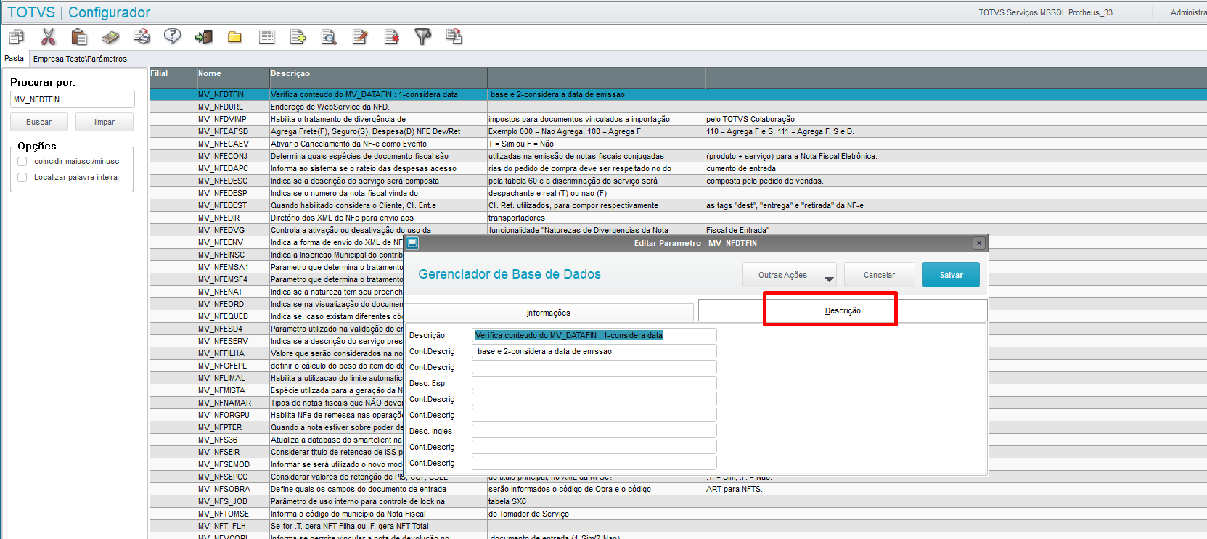Click the Desc. Esp. input field
This screenshot has height=539, width=1207.
pos(594,383)
